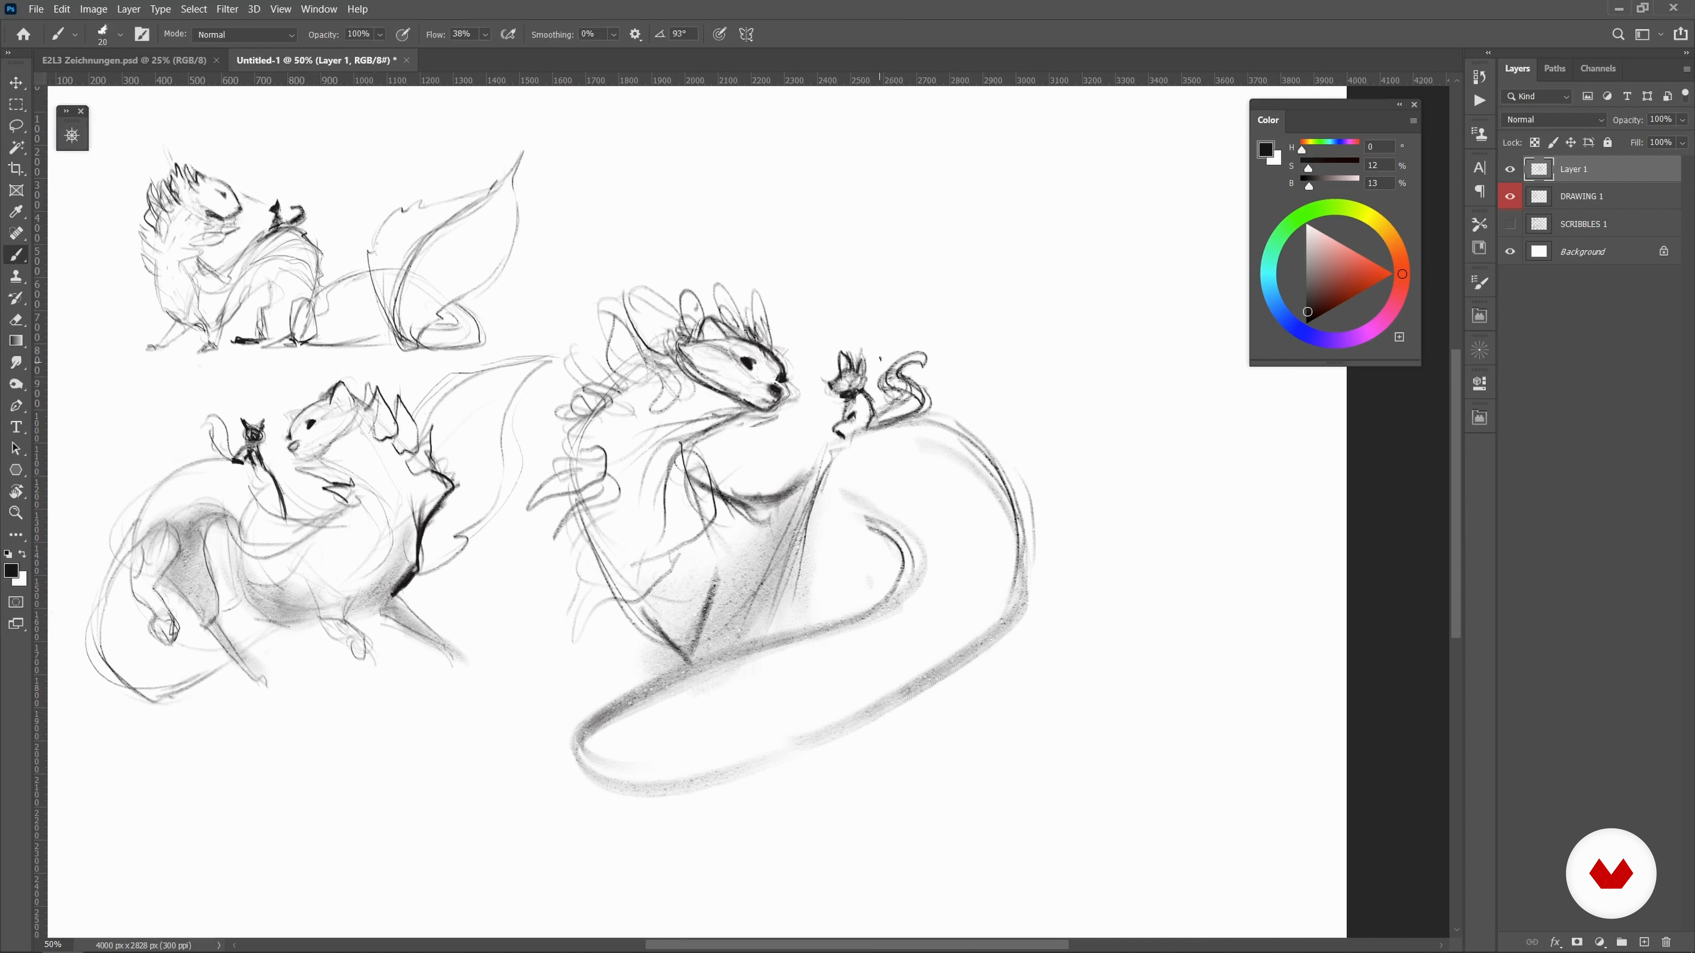Hide the DRAWING 1 layer
The image size is (1695, 953).
[1510, 197]
